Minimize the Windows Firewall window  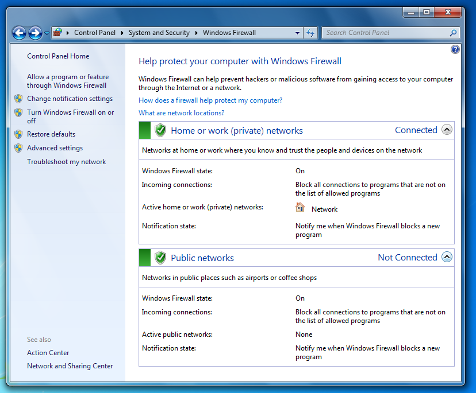(x=411, y=12)
